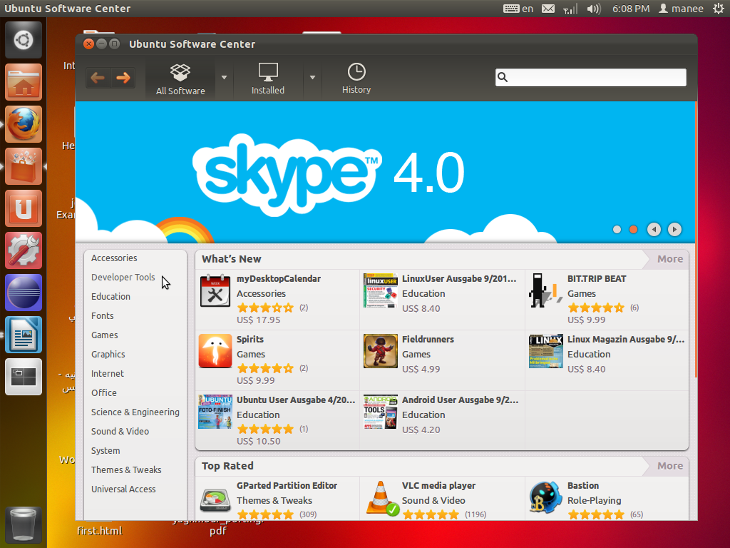Launch Firefox from the launcher
730x548 pixels.
pos(24,124)
